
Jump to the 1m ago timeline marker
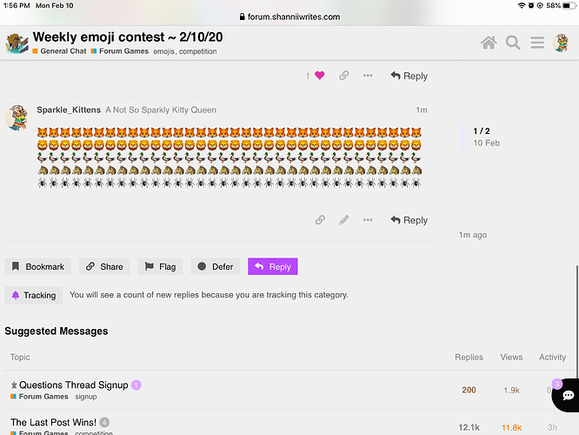(473, 235)
